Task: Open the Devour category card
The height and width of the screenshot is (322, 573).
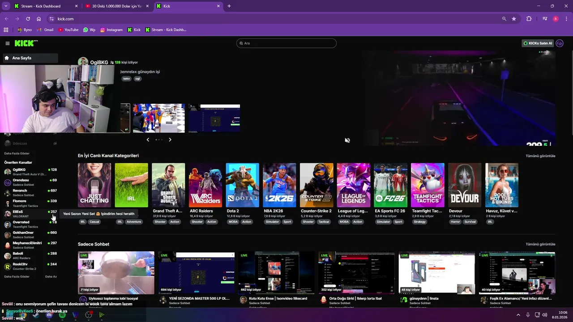Action: tap(465, 185)
